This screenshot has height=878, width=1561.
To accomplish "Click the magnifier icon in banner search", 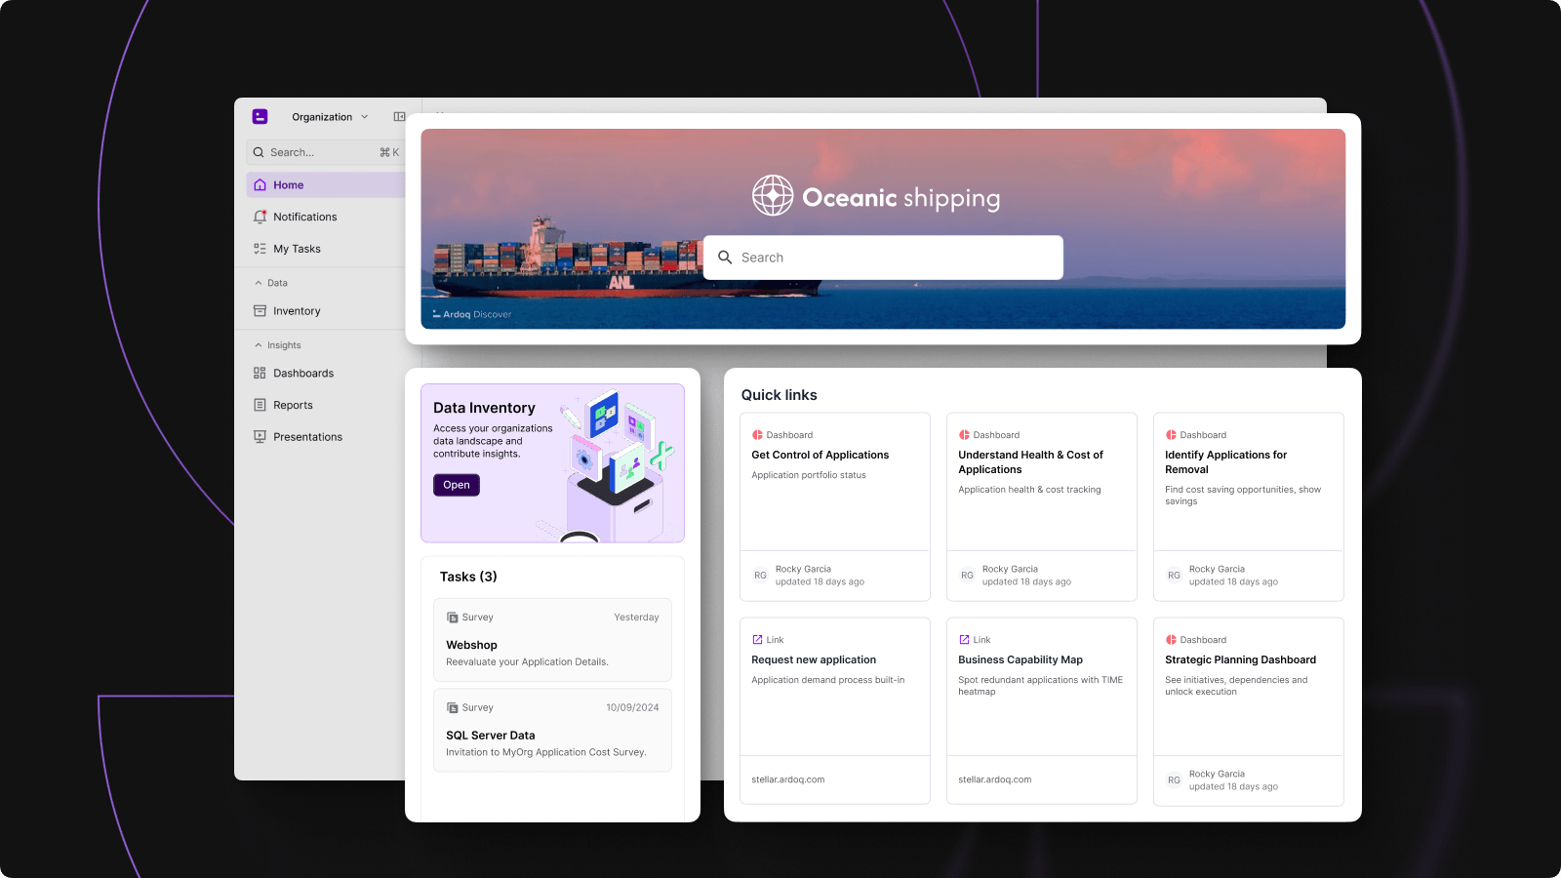I will tap(725, 258).
